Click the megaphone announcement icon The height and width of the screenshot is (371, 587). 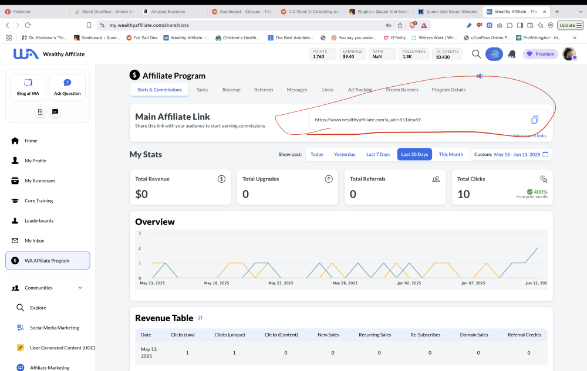point(480,76)
